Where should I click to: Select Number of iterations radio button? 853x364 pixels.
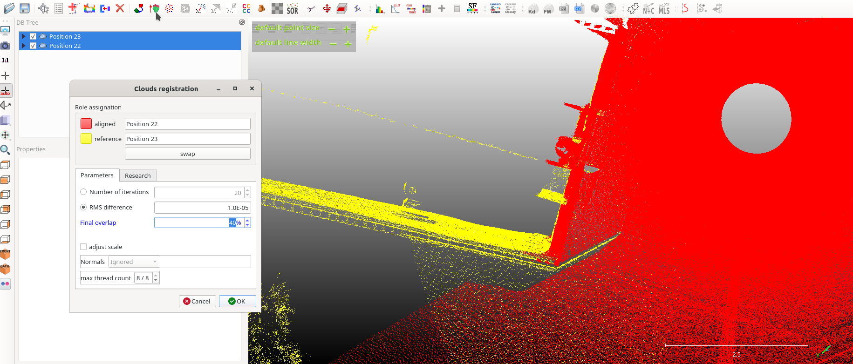pos(83,192)
